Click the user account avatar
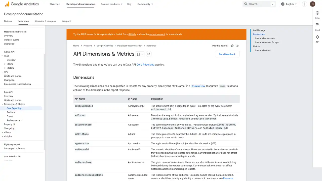 click(x=312, y=4)
